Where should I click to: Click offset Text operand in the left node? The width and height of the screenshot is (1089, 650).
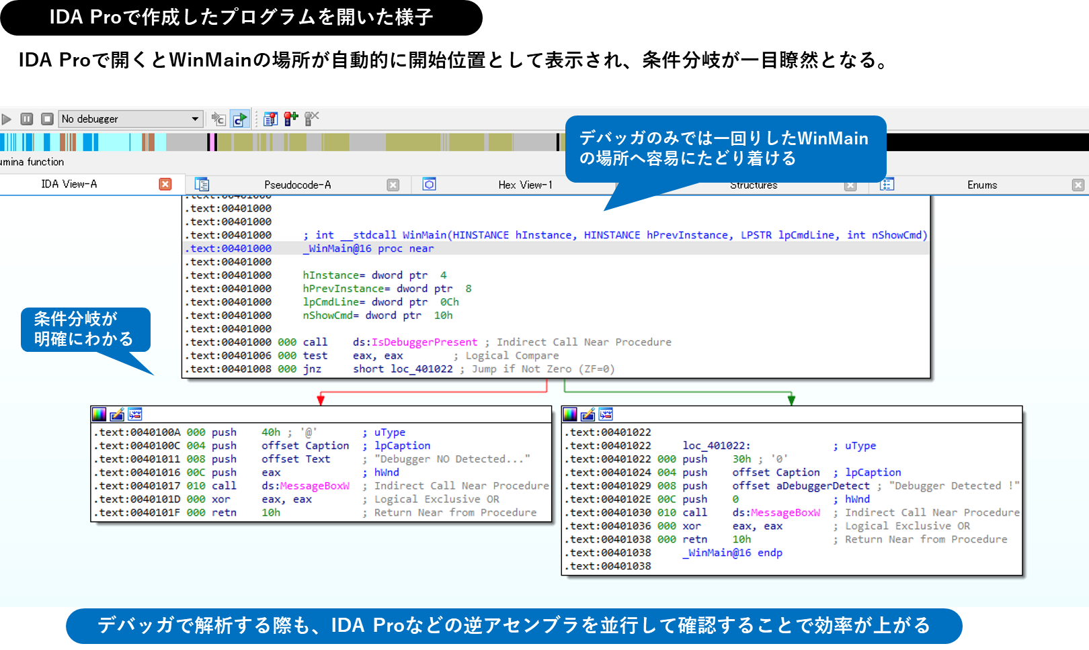coord(296,459)
